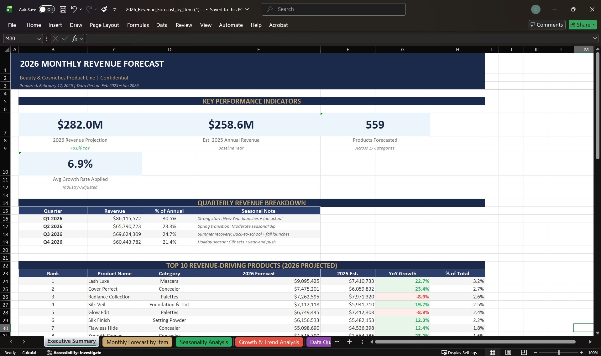Click the Comments button
The image size is (601, 356).
[x=546, y=24]
